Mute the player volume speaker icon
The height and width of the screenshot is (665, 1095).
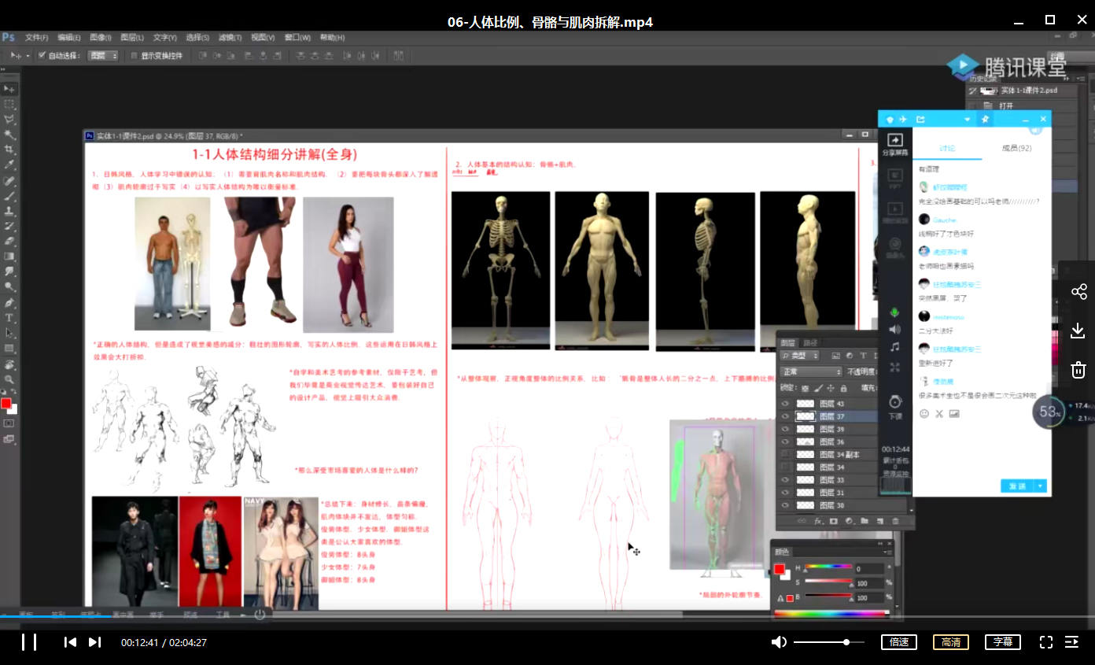point(779,642)
